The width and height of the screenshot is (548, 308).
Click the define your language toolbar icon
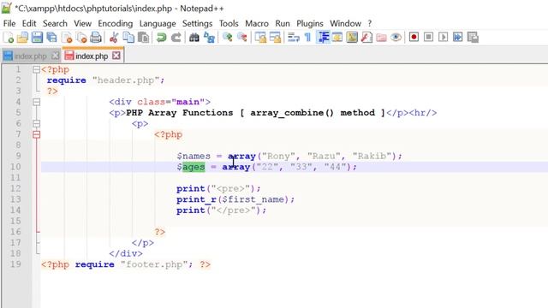point(337,38)
